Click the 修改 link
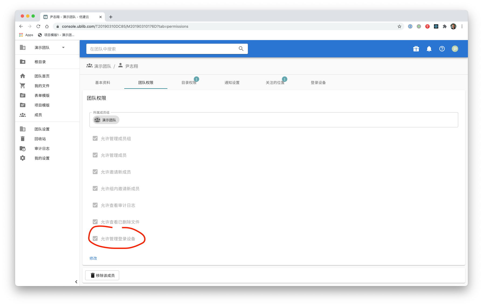The height and width of the screenshot is (306, 483). pyautogui.click(x=93, y=258)
